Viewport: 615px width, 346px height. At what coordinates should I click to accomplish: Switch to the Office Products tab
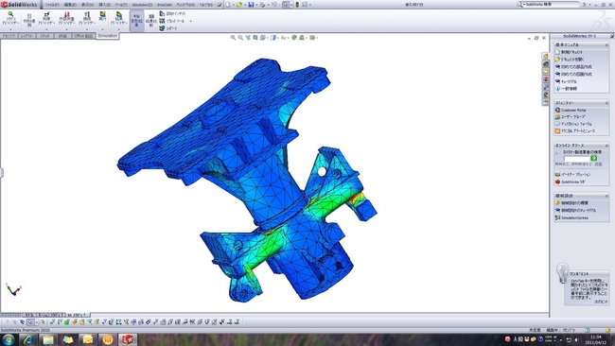click(82, 36)
